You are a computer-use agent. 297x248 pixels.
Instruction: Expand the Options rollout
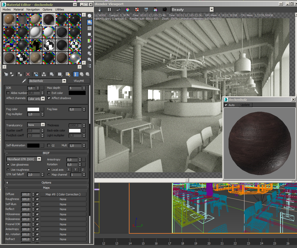(46, 183)
